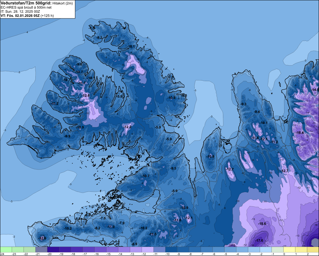
Task: Click the -9.9 temperature value on the map
Action: 67,136
